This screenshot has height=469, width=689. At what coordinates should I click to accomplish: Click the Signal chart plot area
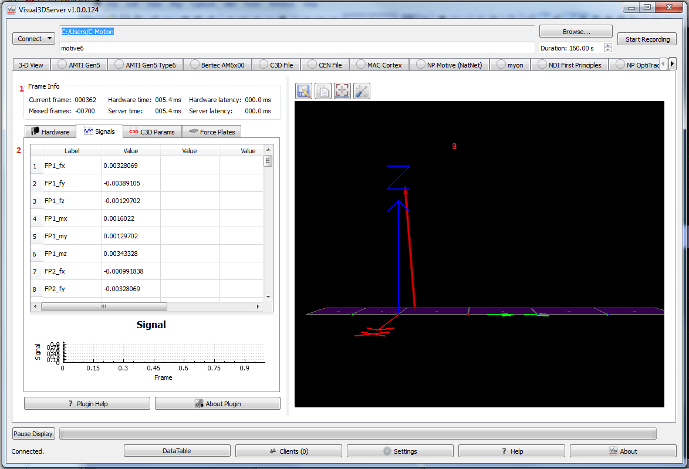[x=164, y=352]
